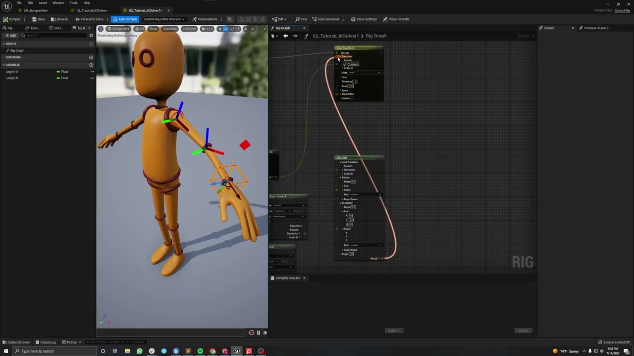The height and width of the screenshot is (356, 634).
Task: Toggle Enabled checkbox on Draw Transform node
Action: click(352, 98)
